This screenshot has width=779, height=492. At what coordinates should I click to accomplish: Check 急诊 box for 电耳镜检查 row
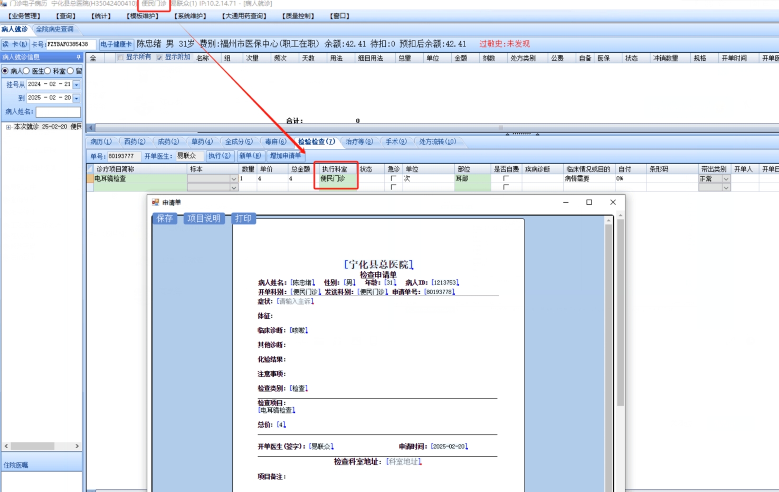pos(393,178)
